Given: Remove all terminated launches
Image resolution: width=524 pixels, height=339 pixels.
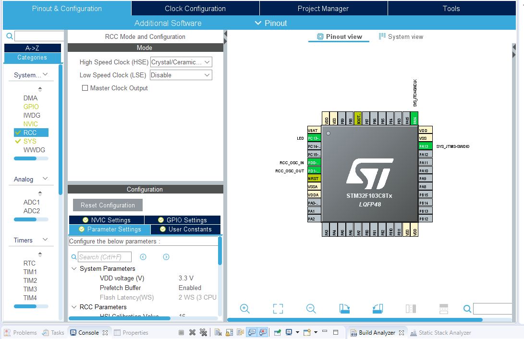Looking at the screenshot, I should [x=203, y=332].
